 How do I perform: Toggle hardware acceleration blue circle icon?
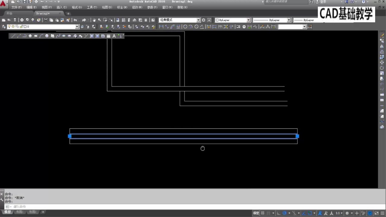(x=370, y=213)
